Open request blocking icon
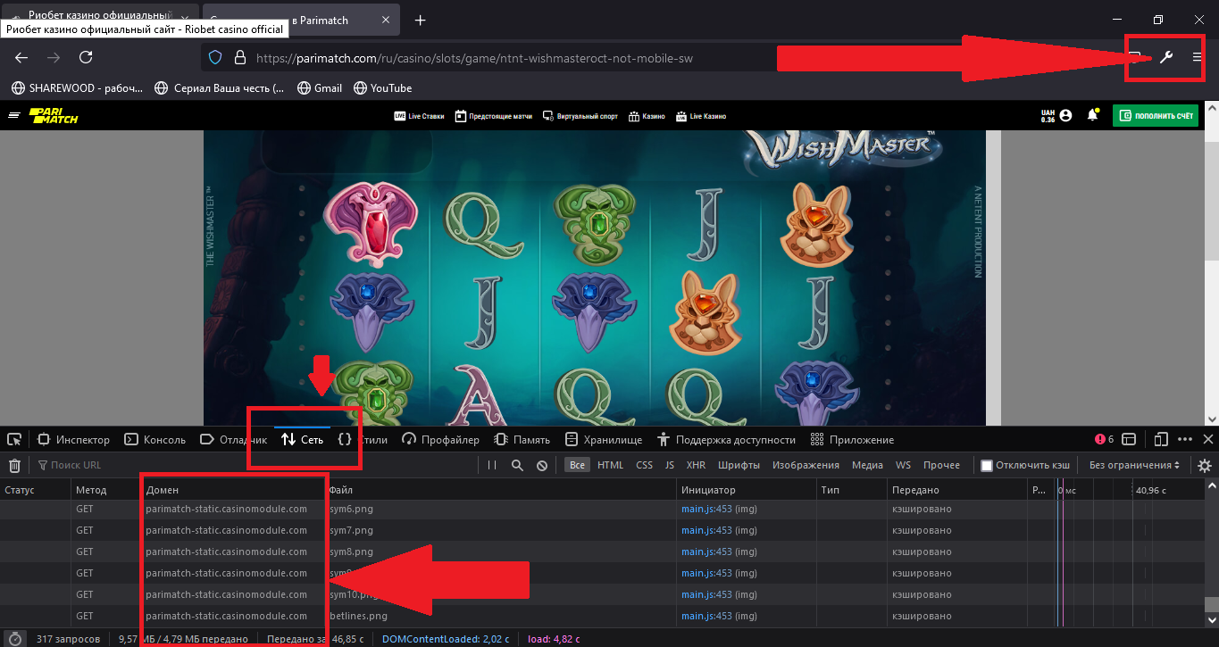1219x647 pixels. [x=542, y=465]
